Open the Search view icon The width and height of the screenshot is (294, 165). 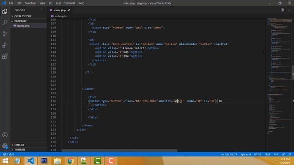[x=5, y=22]
